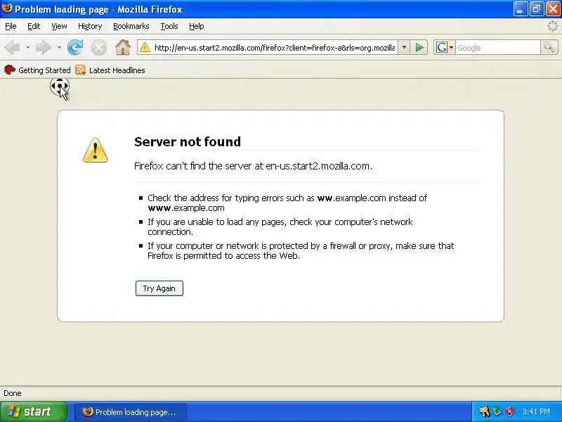This screenshot has width=562, height=422.
Task: Click the activity throbber icon
Action: [x=553, y=26]
